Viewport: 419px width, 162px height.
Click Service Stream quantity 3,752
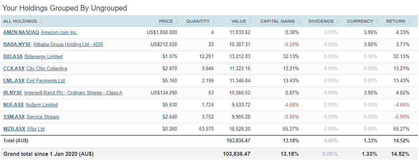(208, 117)
